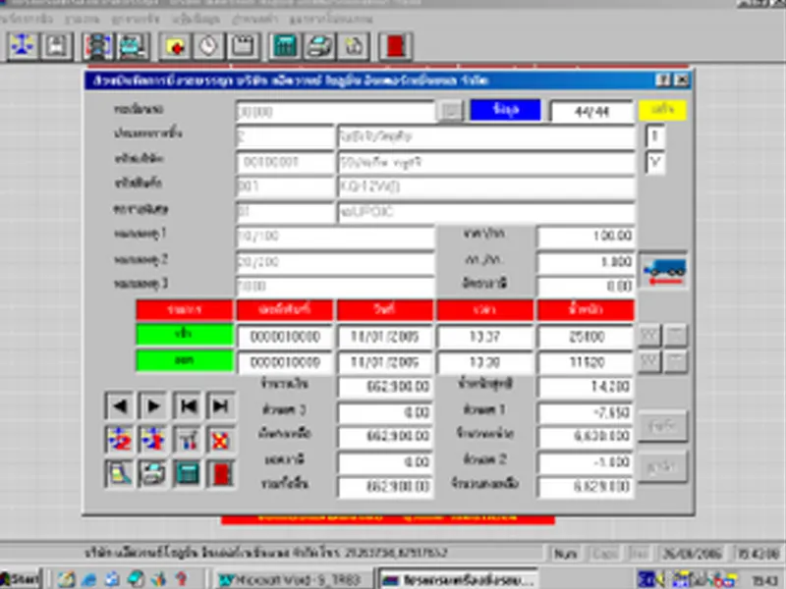Click the blue truck with red arrow icon

tap(664, 271)
